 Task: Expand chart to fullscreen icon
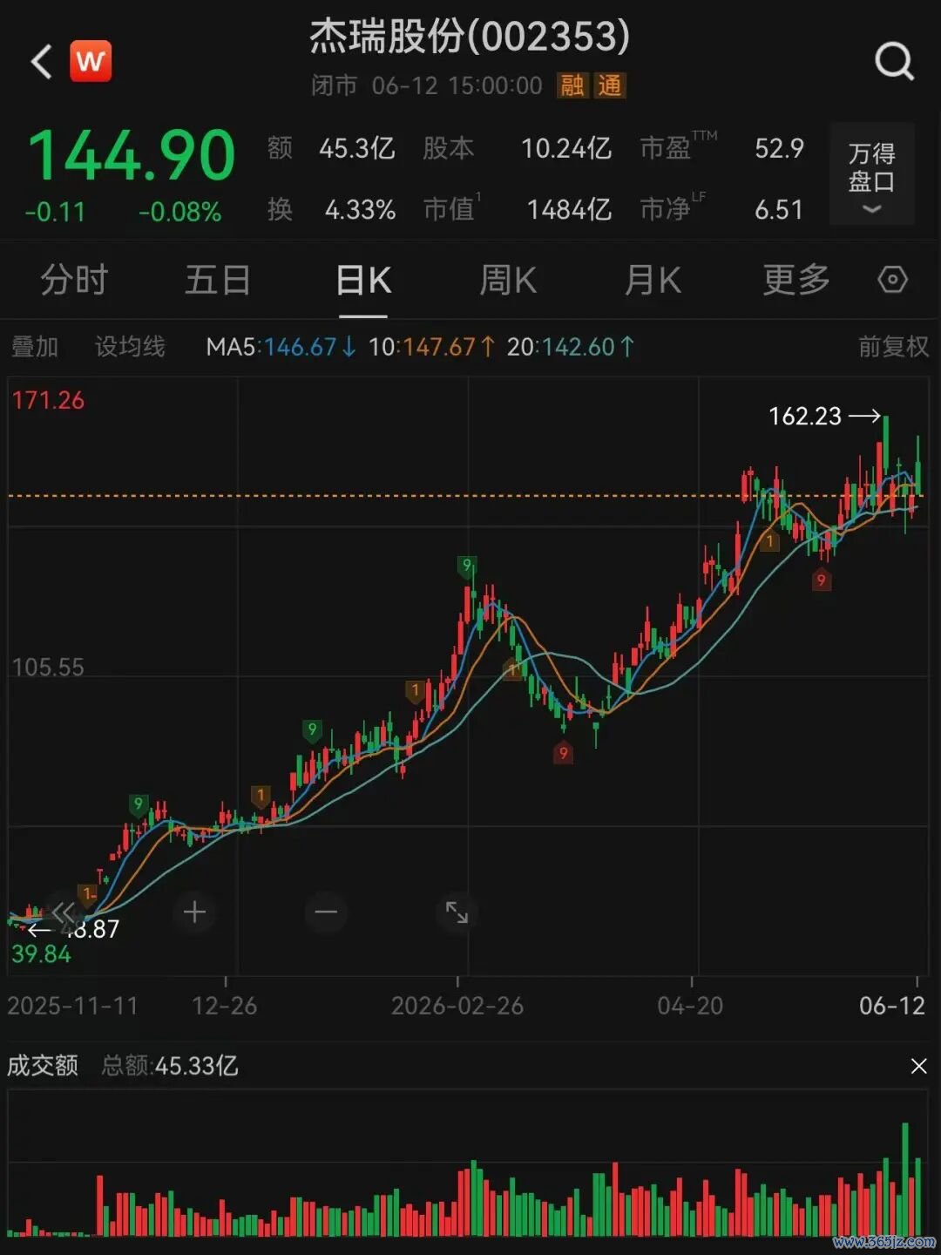tap(457, 912)
